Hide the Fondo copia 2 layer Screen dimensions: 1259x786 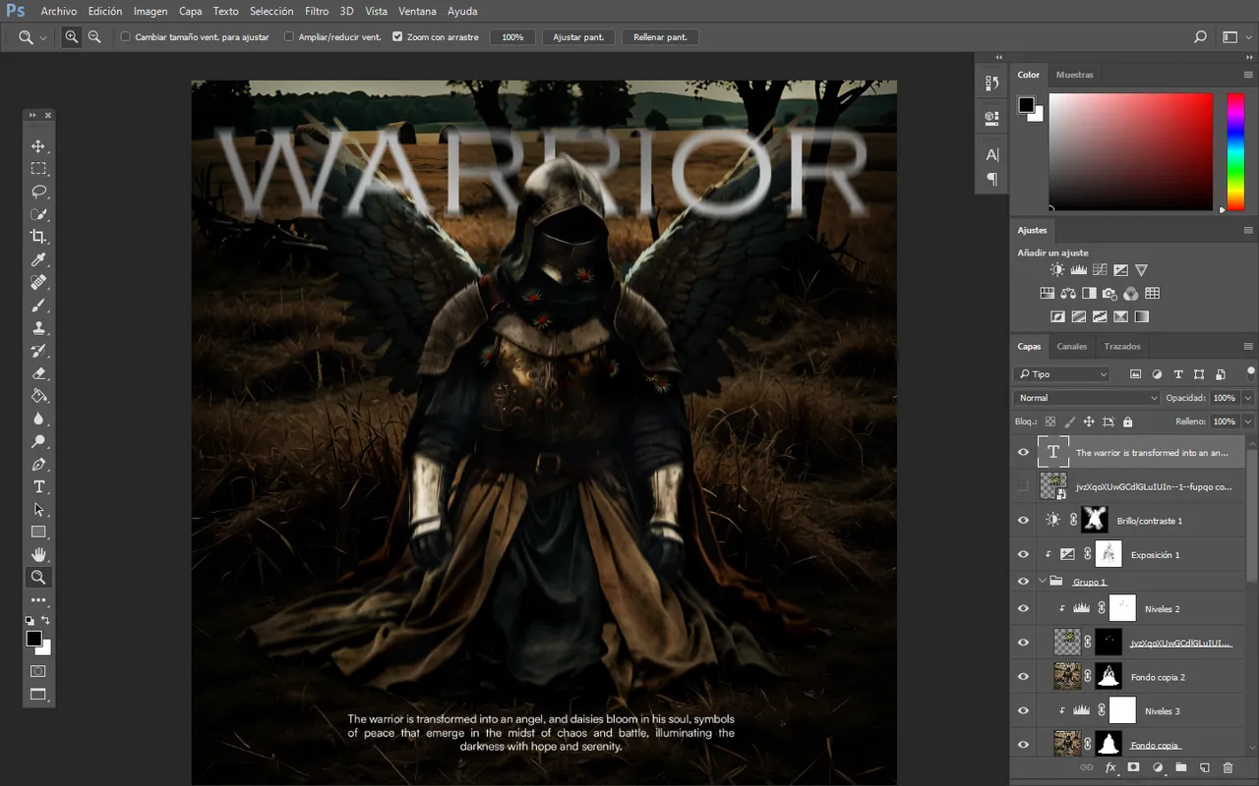coord(1023,676)
